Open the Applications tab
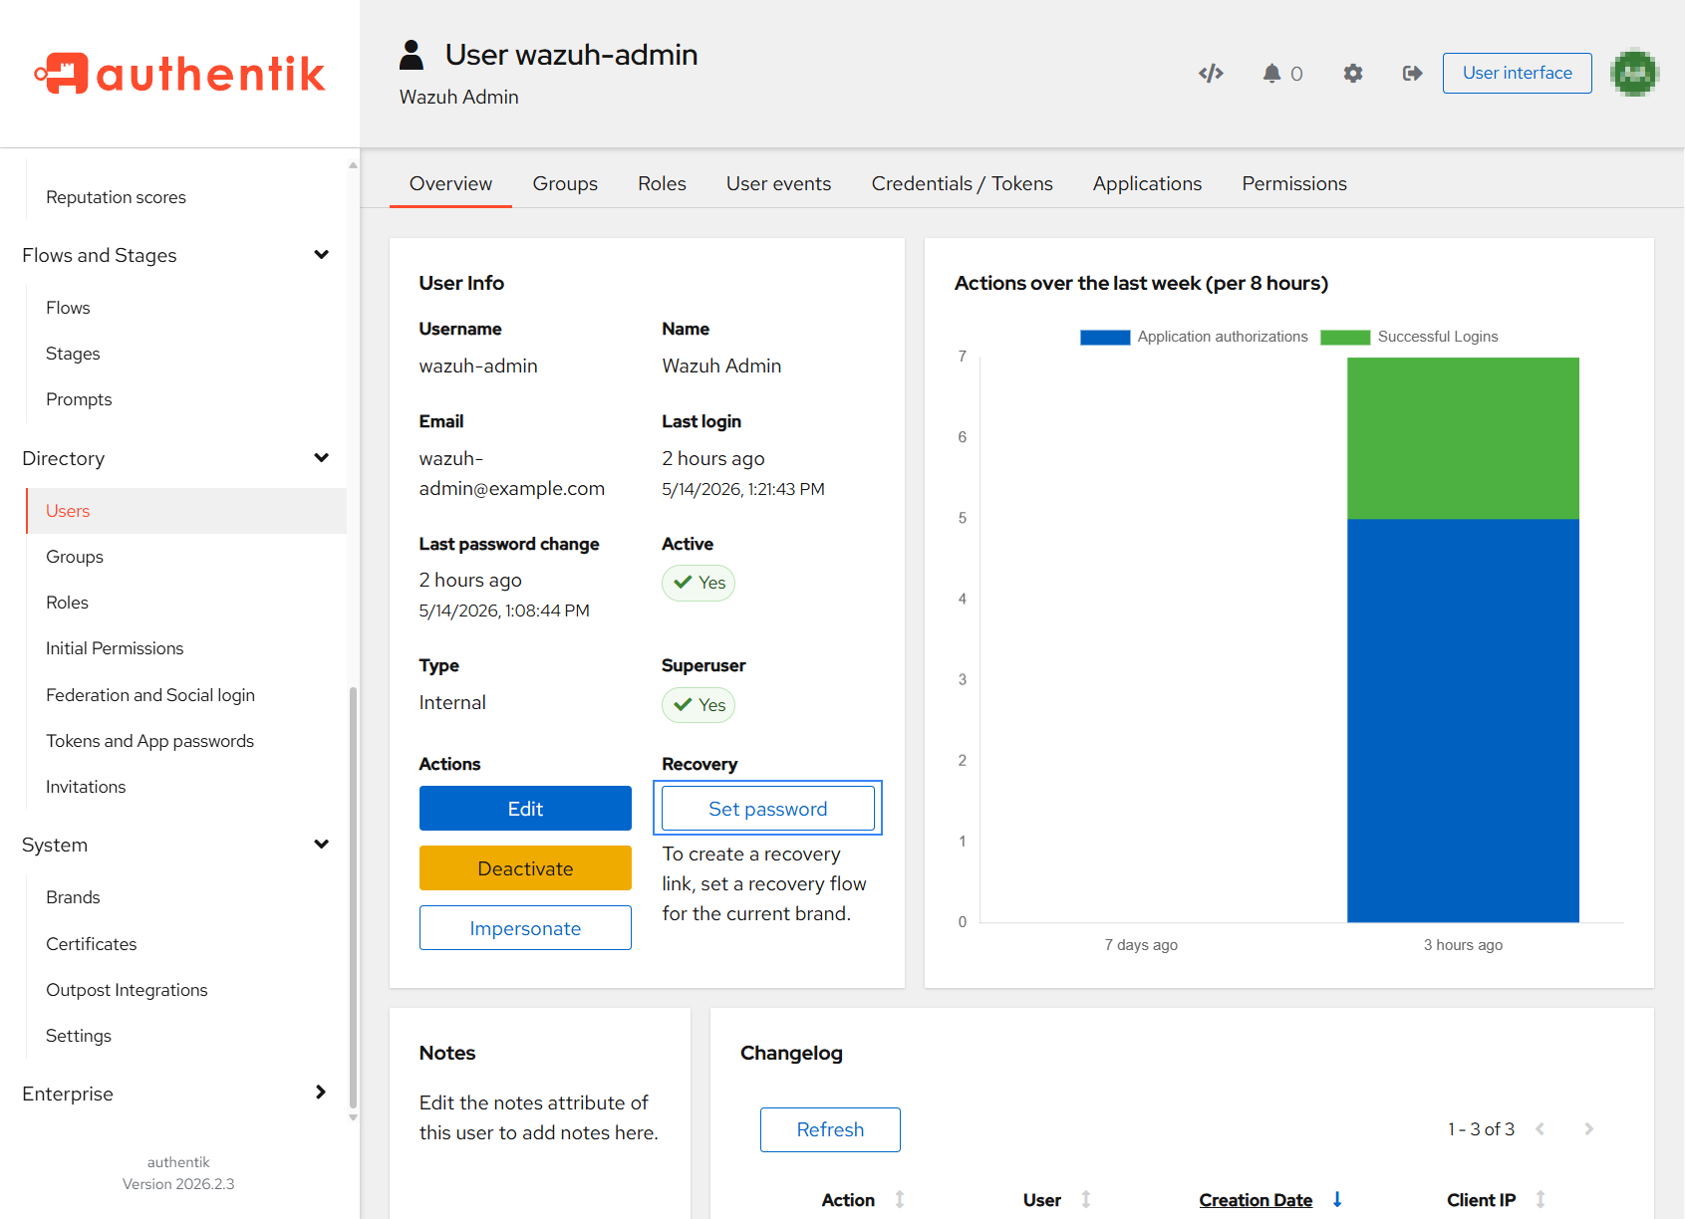Screen dimensions: 1685x1219 pyautogui.click(x=1147, y=183)
